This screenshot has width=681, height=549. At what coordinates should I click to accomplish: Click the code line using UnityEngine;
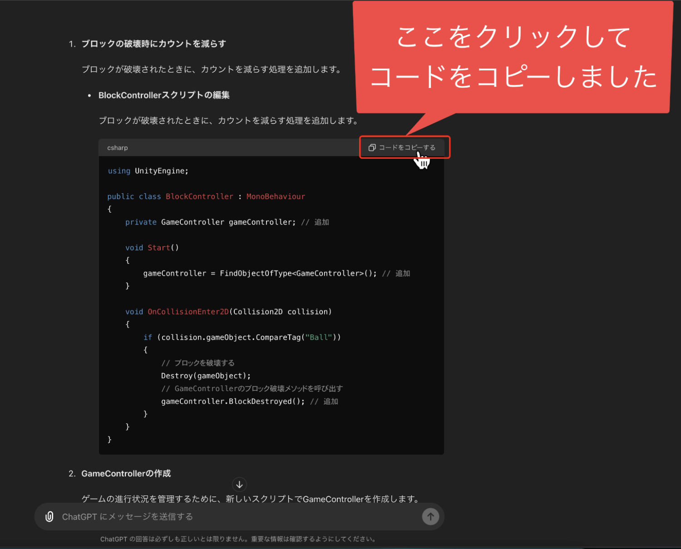coord(148,171)
